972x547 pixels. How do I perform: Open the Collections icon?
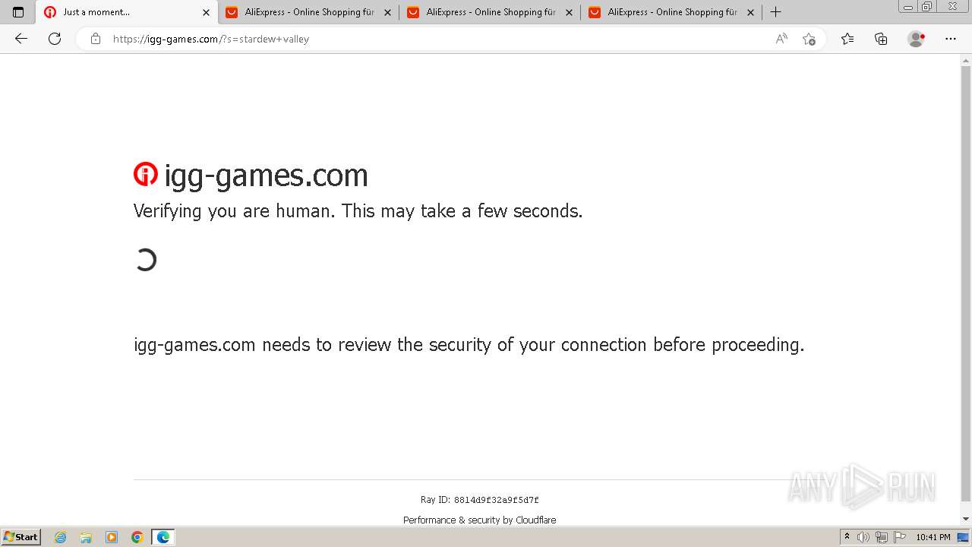(881, 39)
